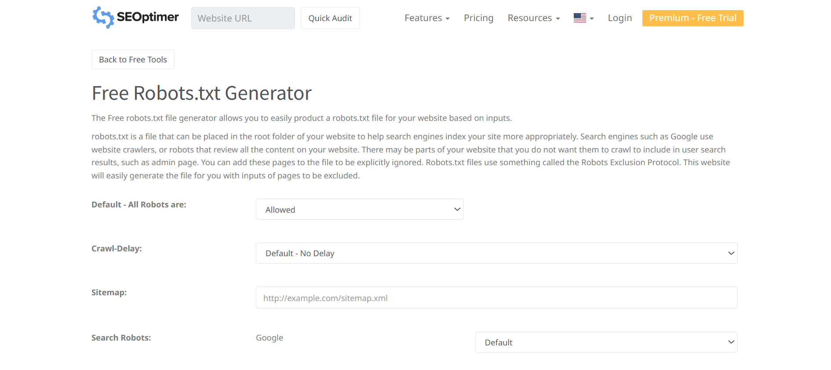Open the US flag language selector
Image resolution: width=831 pixels, height=370 pixels.
pos(583,18)
